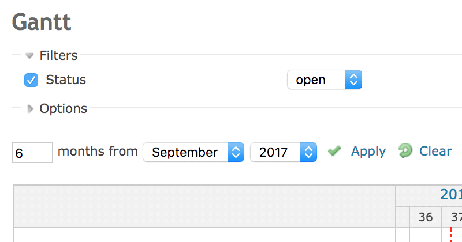462x242 pixels.
Task: Click the year link in the Gantt header
Action: tap(451, 195)
